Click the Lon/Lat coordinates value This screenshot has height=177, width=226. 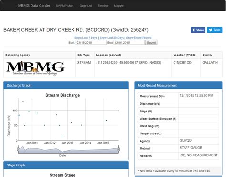pos(128,63)
